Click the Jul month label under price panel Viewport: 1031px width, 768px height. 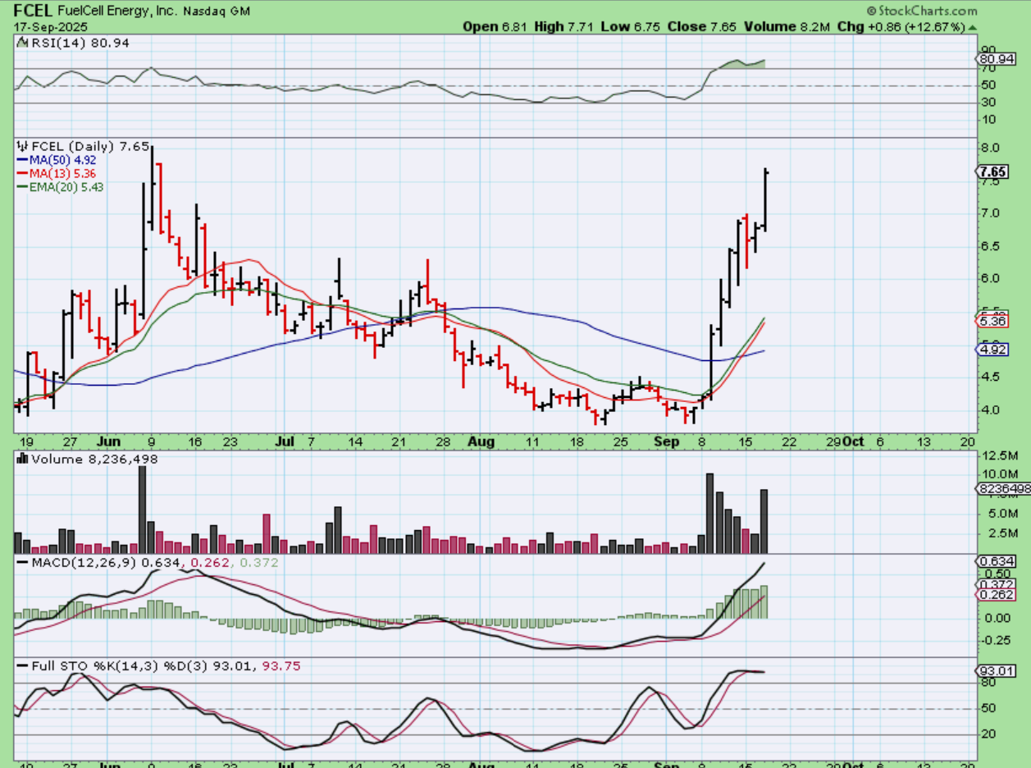coord(284,441)
